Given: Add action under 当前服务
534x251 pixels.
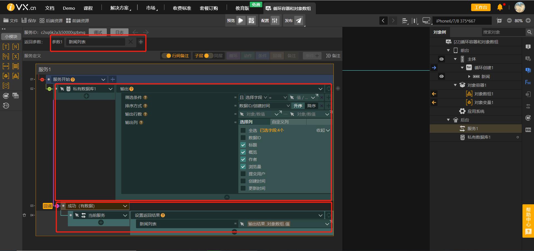Looking at the screenshot, I should point(101,222).
